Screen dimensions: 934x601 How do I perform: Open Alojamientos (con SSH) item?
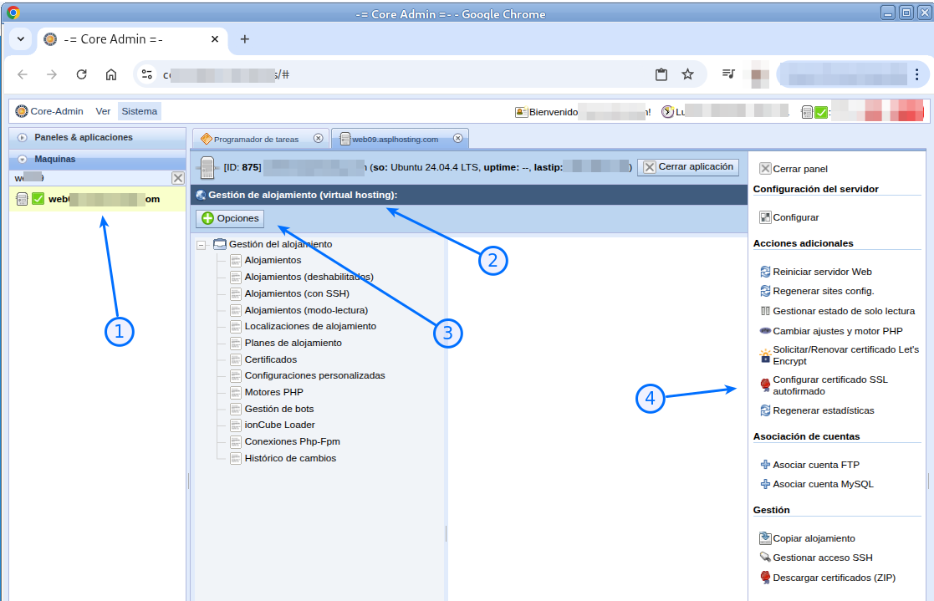[x=297, y=293]
